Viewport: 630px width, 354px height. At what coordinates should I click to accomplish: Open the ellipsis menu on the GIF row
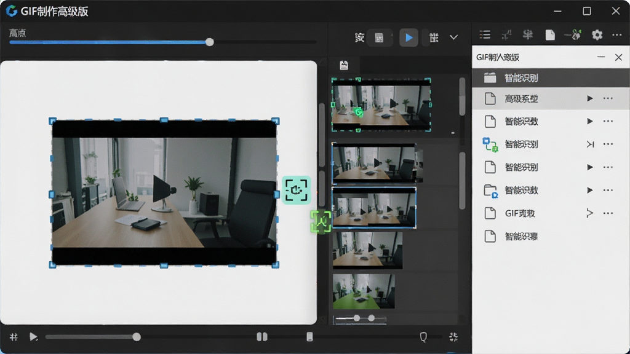pos(608,213)
